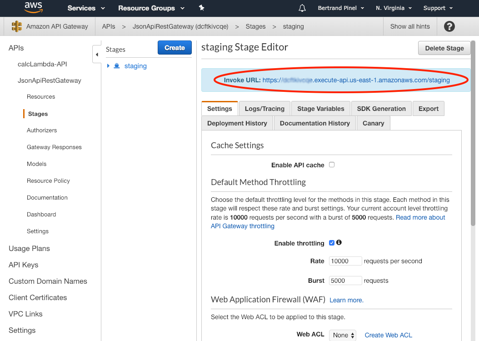479x341 pixels.
Task: Click the Rate input field
Action: [x=345, y=261]
